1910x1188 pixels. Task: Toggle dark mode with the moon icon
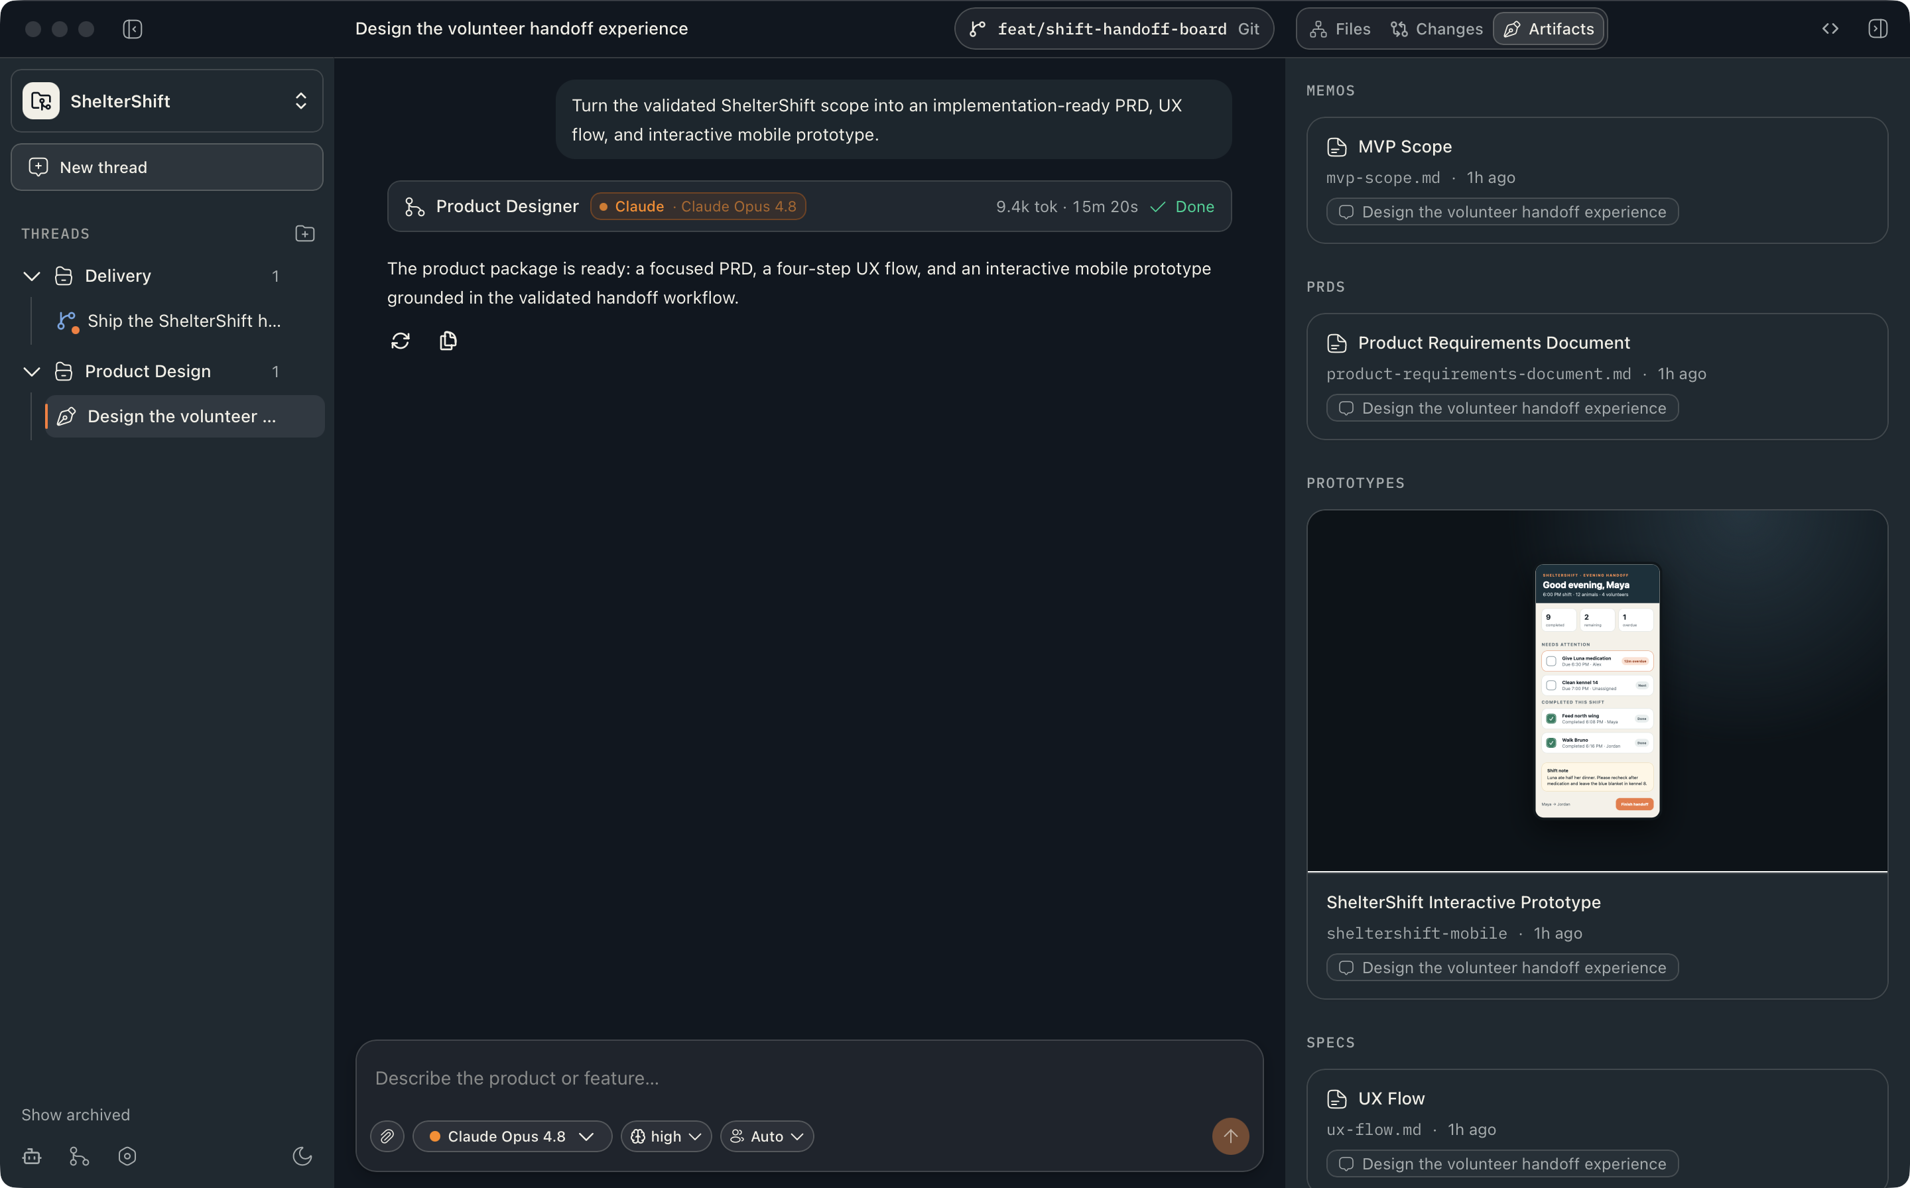point(302,1157)
